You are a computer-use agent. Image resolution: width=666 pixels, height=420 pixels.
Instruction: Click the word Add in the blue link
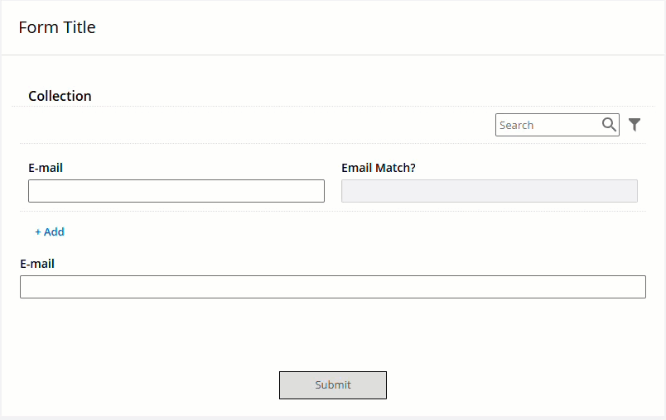[x=54, y=231]
